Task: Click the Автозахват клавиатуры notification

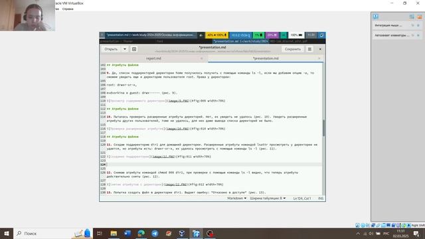Action: [x=392, y=35]
